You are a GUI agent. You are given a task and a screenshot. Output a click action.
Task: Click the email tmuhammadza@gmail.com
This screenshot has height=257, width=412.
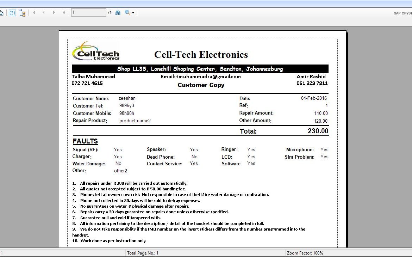[201, 77]
